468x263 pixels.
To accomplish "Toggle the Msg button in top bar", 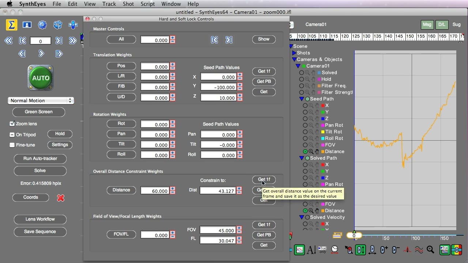I will [427, 24].
